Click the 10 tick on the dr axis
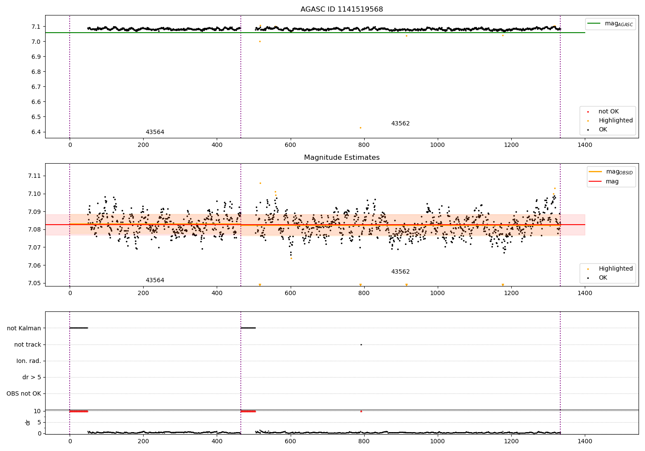Screen dimensions: 645x451 click(x=37, y=411)
